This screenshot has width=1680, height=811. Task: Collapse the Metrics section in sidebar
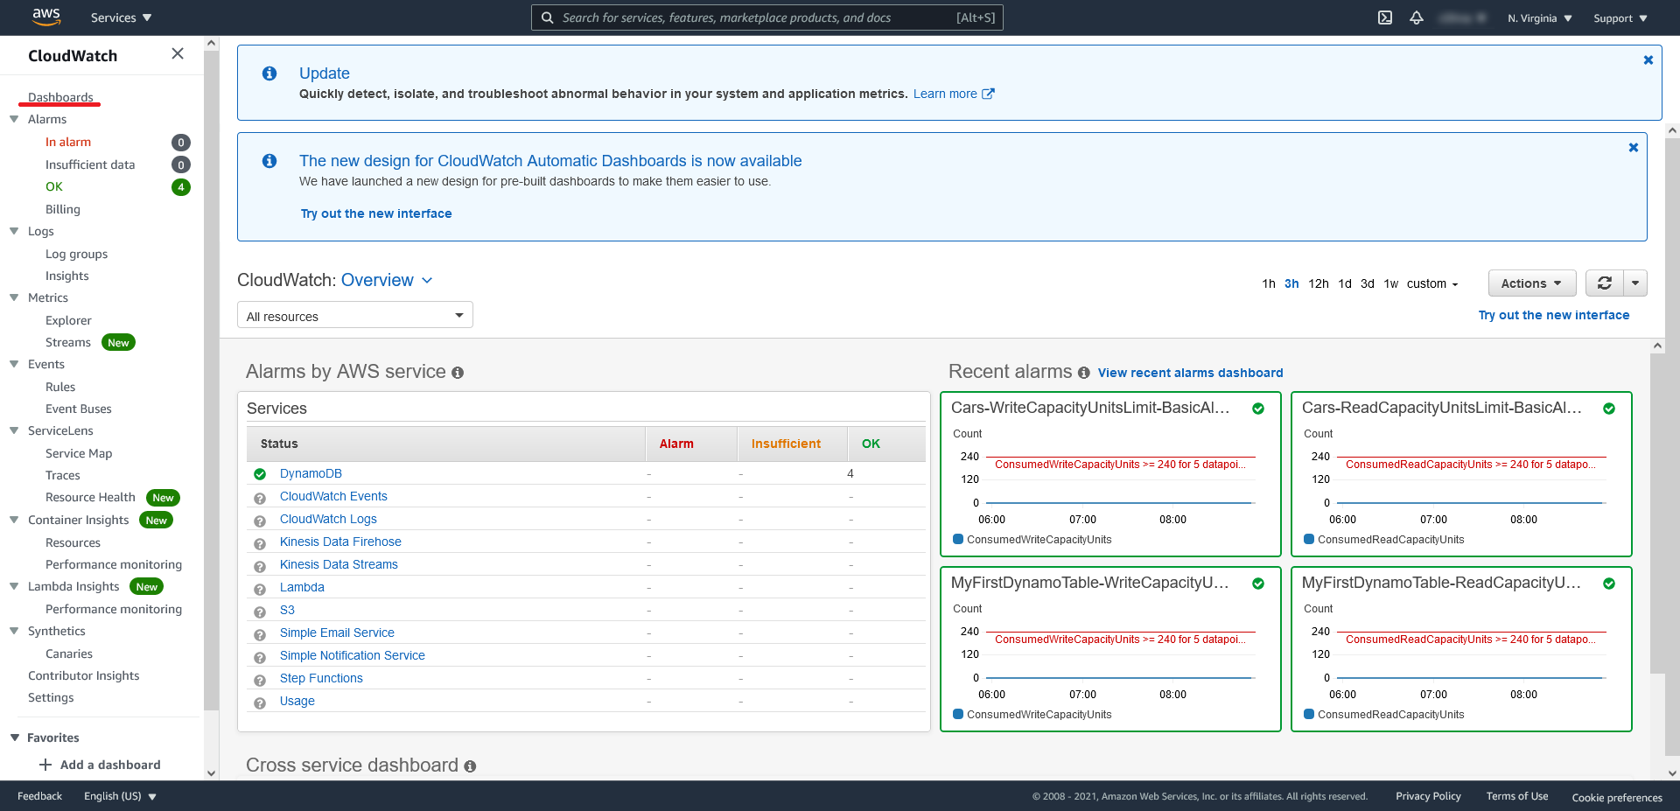pos(14,297)
